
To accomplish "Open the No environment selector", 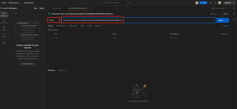I will pos(220,8).
